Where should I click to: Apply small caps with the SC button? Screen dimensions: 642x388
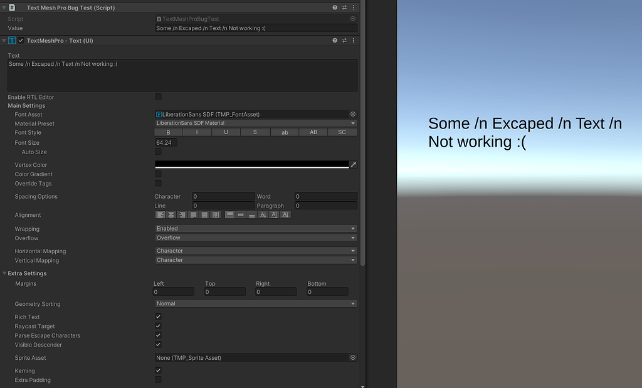(x=342, y=132)
